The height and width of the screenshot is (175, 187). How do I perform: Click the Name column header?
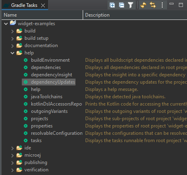(x=42, y=15)
